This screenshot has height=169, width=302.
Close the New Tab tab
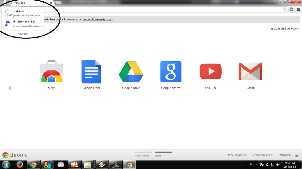point(51,3)
